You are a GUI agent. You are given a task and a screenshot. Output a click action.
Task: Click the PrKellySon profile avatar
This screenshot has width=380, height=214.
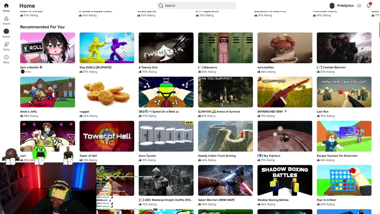click(x=332, y=6)
